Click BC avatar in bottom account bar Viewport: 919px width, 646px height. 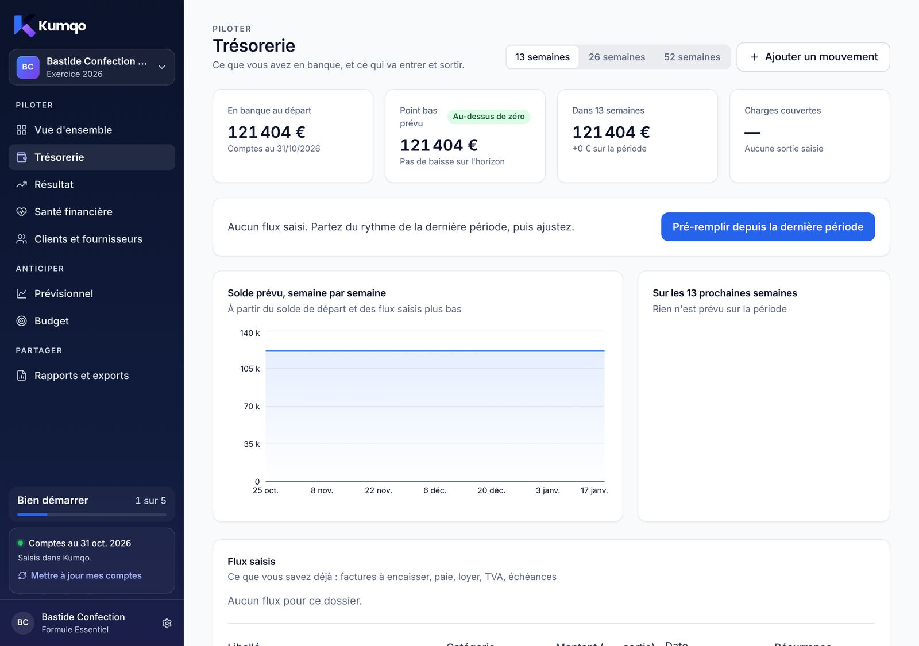(23, 622)
